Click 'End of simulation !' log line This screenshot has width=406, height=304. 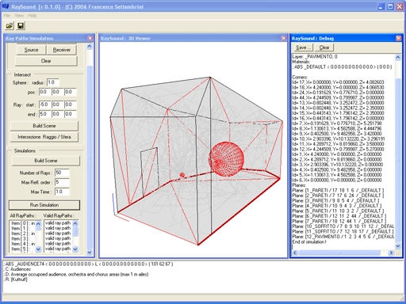click(x=309, y=242)
